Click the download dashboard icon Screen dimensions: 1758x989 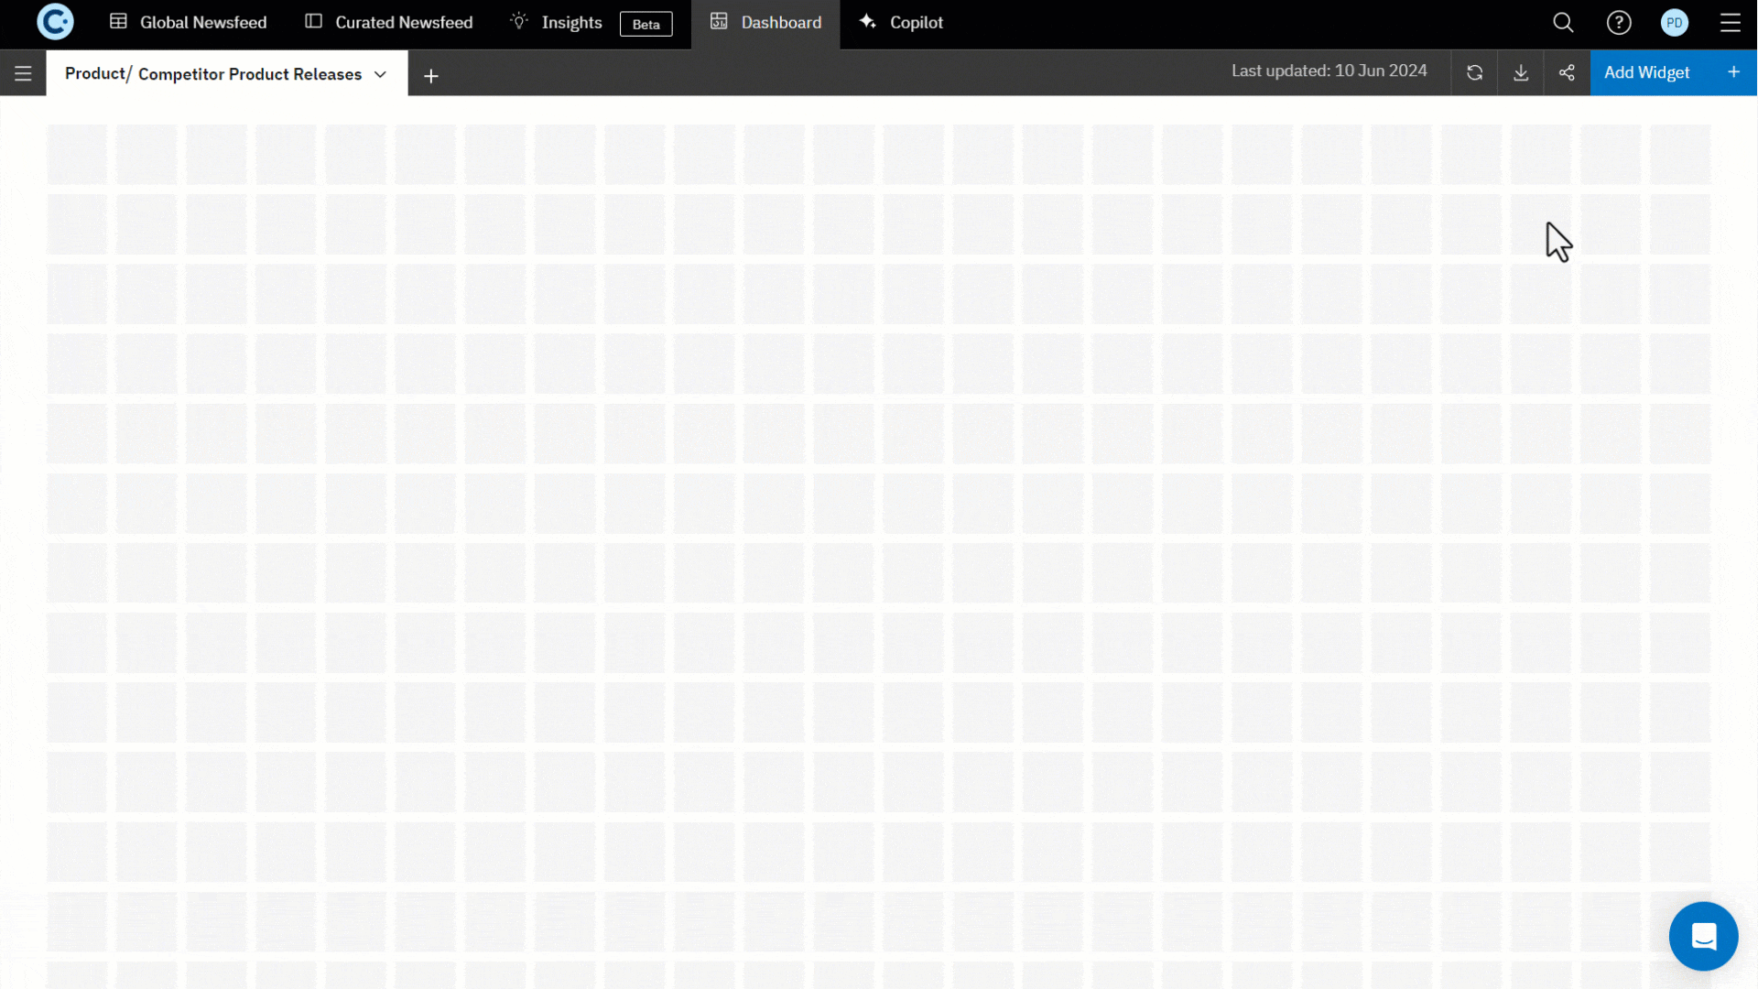(1521, 72)
